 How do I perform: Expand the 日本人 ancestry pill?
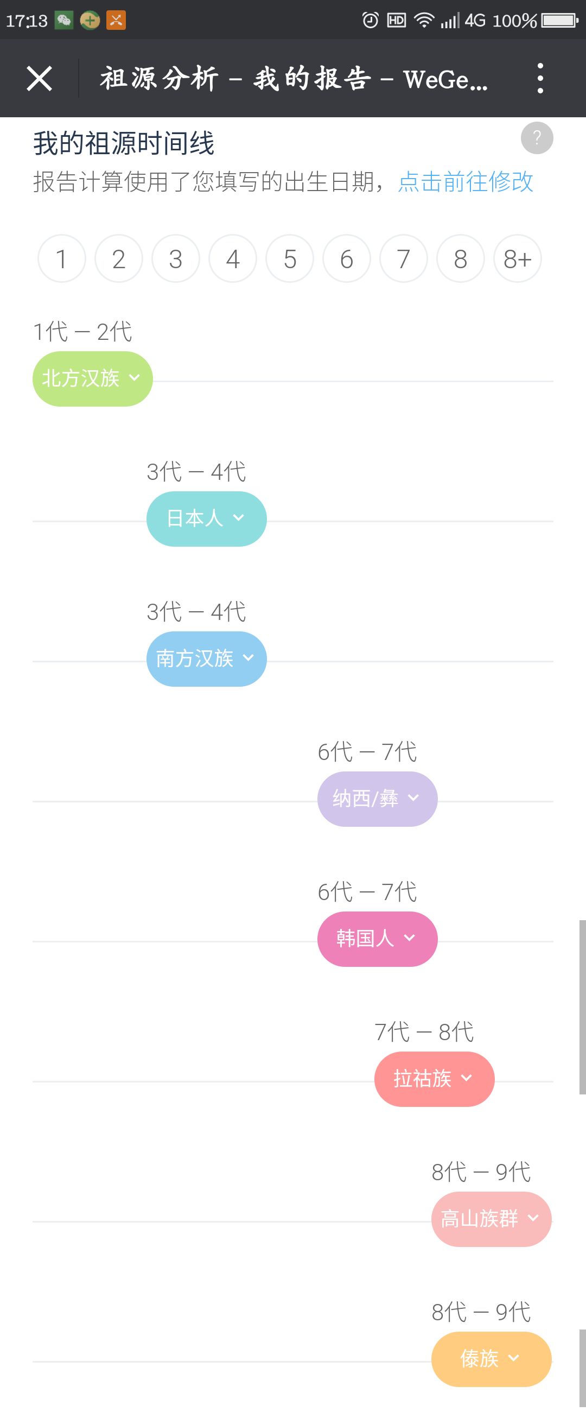click(x=206, y=518)
